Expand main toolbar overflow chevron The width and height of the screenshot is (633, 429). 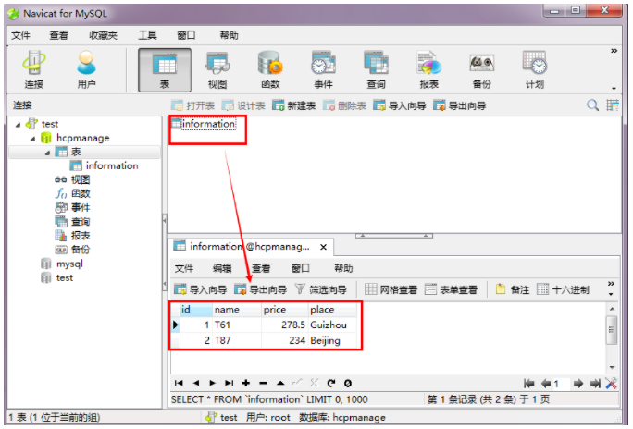tap(614, 51)
